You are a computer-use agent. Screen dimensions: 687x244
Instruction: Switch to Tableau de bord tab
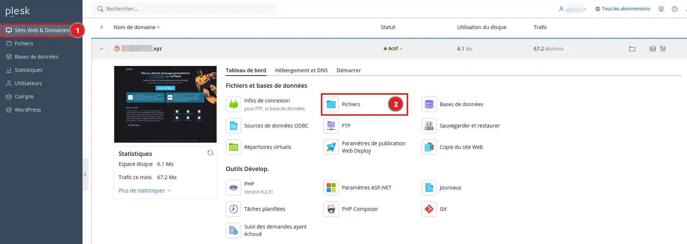pyautogui.click(x=246, y=70)
